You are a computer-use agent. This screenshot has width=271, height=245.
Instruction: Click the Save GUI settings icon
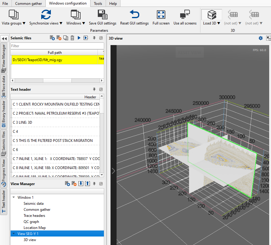point(102,15)
